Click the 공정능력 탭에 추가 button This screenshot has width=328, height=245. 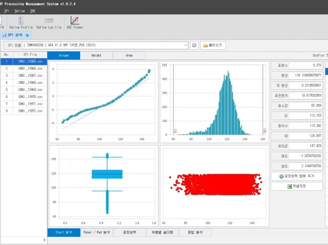pos(297,176)
